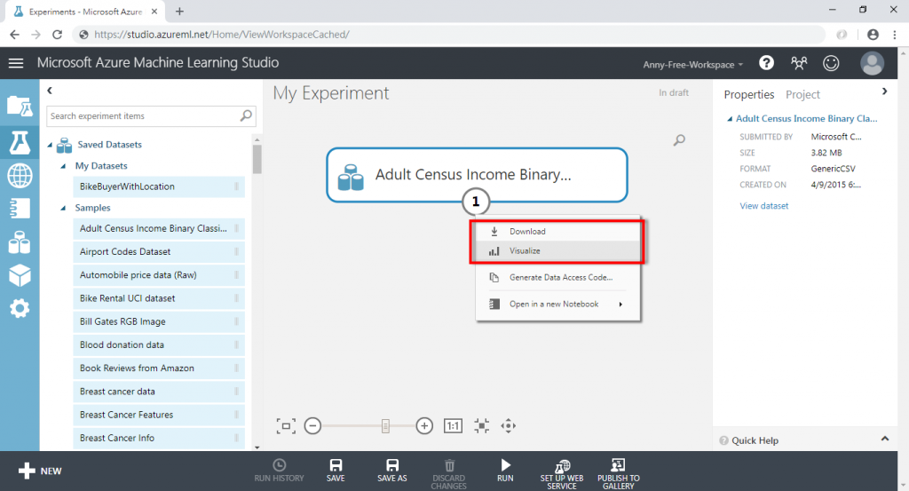Image resolution: width=909 pixels, height=491 pixels.
Task: Select Blood donation data
Action: point(159,344)
